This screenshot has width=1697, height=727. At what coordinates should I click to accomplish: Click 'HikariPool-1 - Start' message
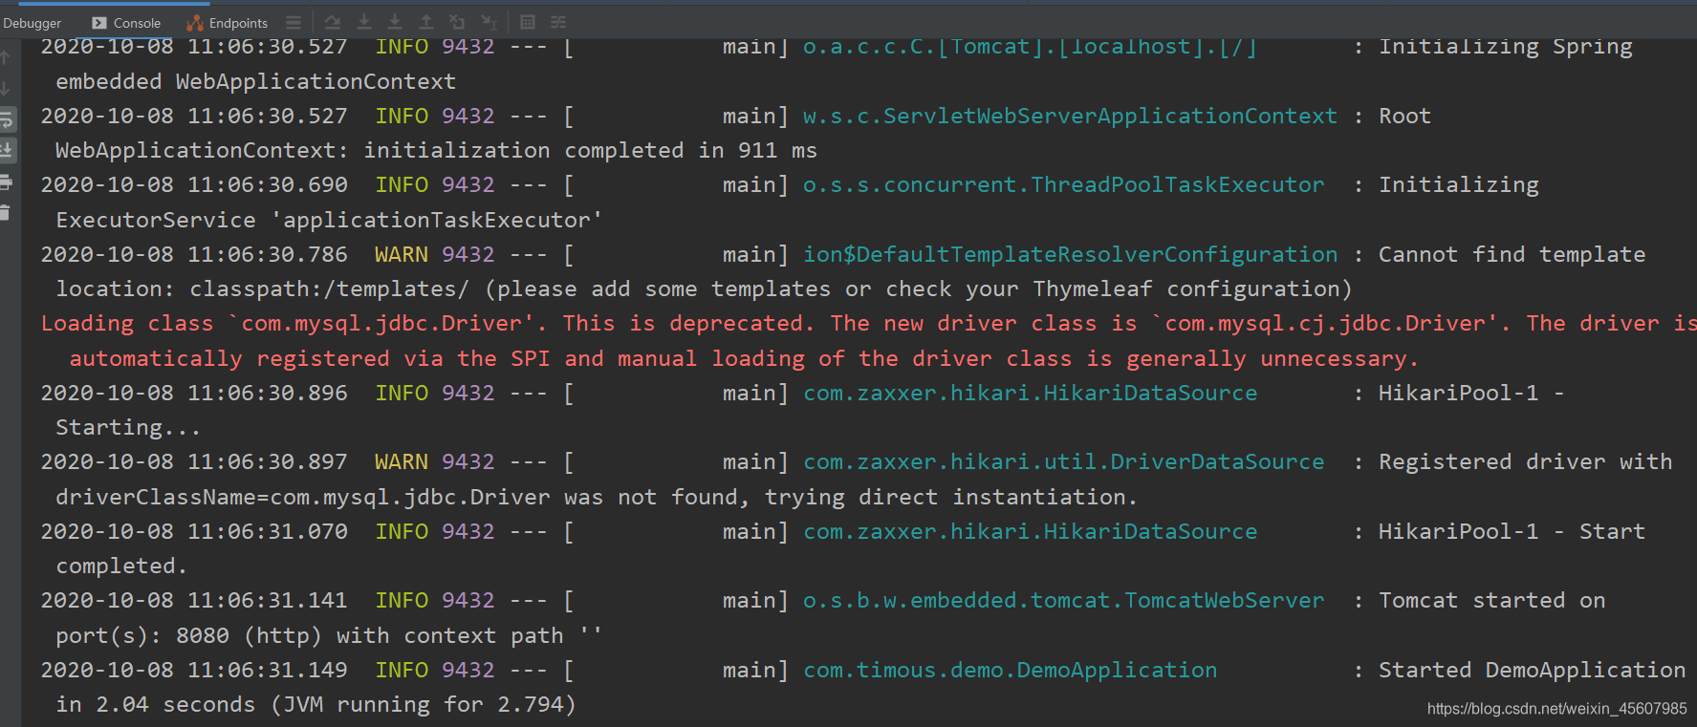(1512, 531)
